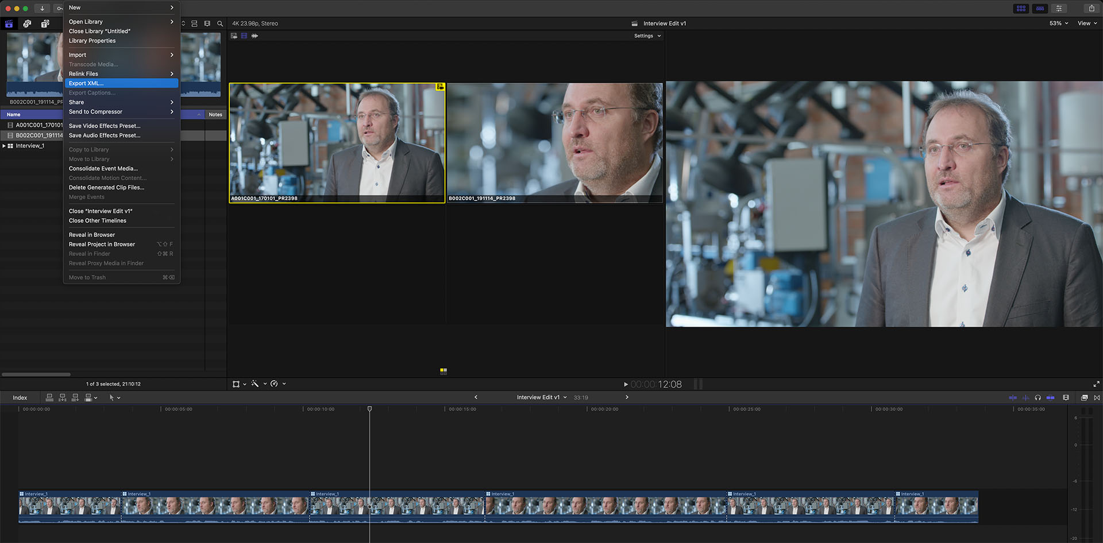Toggle filmstrip/list clip appearance icon
This screenshot has width=1103, height=543.
[x=194, y=24]
